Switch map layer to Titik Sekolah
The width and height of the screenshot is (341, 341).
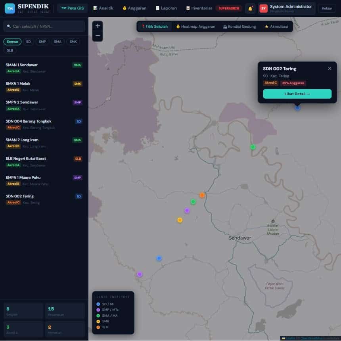155,26
